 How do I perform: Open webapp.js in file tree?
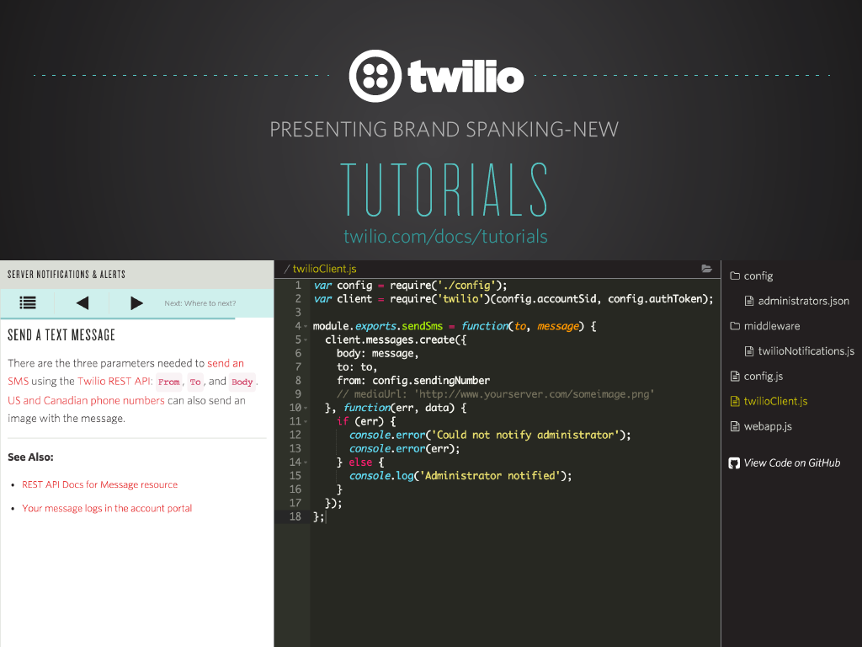coord(761,426)
